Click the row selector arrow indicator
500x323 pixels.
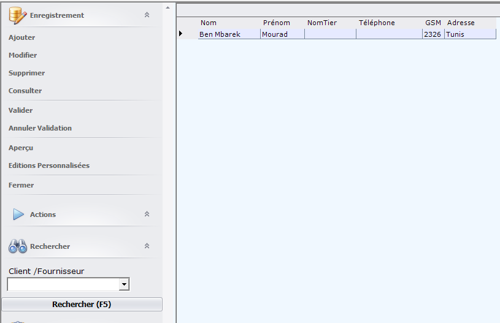[181, 34]
